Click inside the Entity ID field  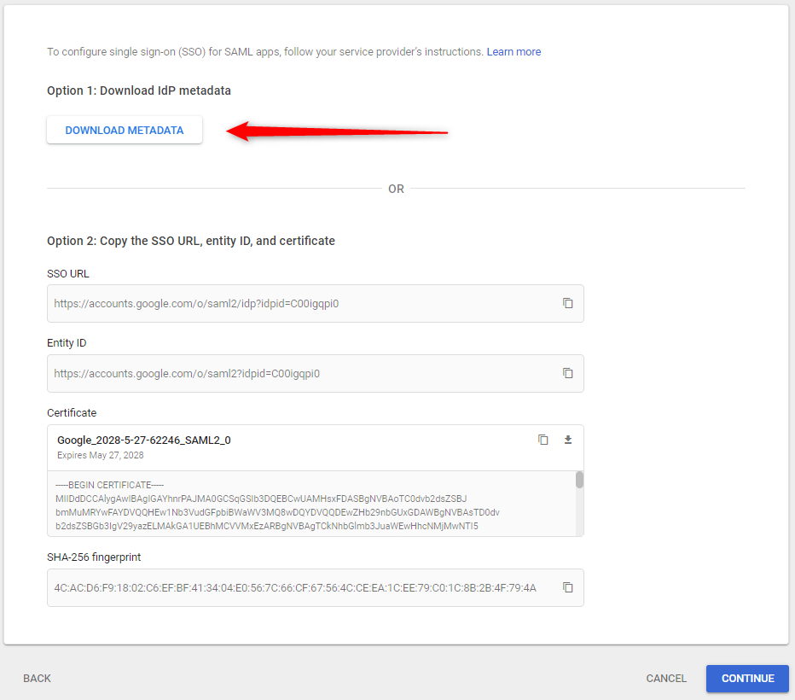point(316,373)
